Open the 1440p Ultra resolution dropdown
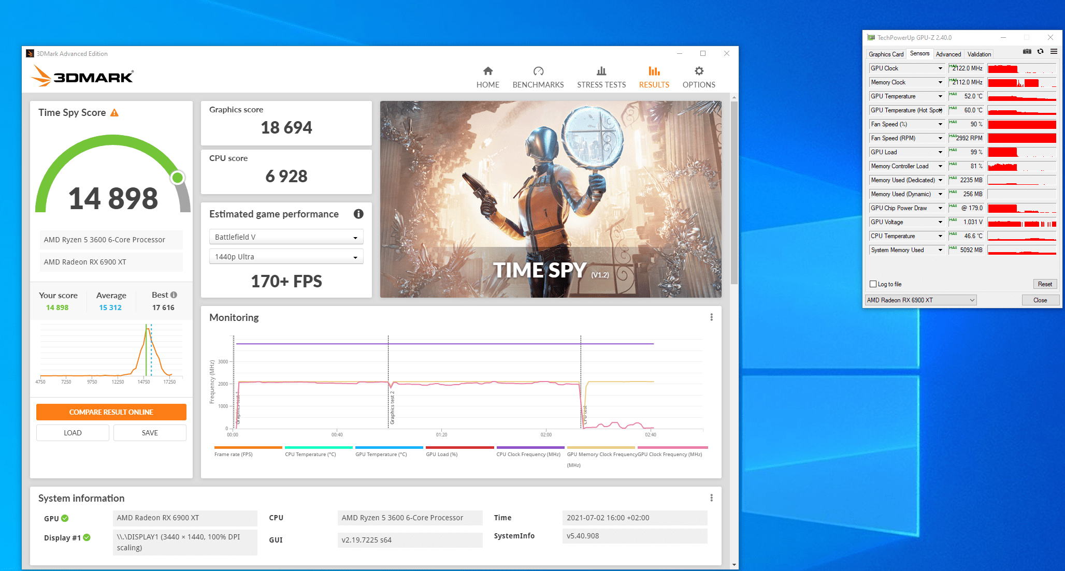1065x571 pixels. (x=286, y=256)
